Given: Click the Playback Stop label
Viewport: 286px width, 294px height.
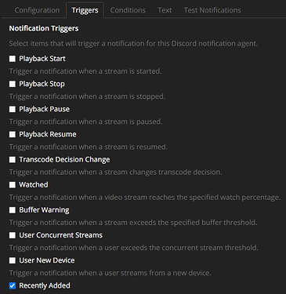Looking at the screenshot, I should point(42,84).
